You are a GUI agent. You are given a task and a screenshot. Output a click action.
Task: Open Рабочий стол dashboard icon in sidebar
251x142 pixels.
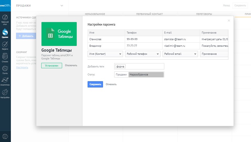[5, 19]
